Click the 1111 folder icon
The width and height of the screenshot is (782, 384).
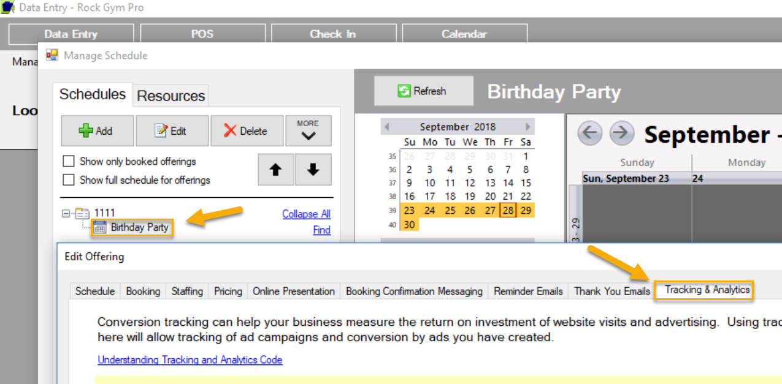coord(82,213)
